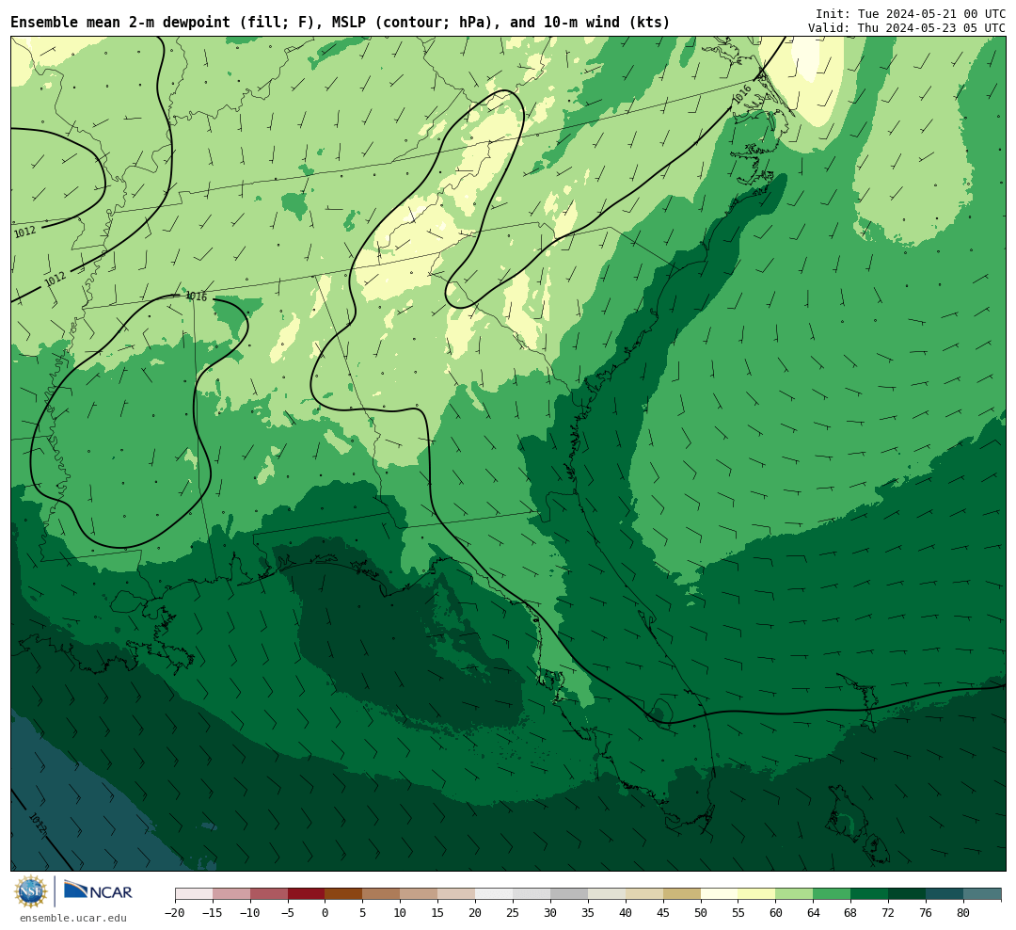Click the colorbar tick label 60
The height and width of the screenshot is (930, 1016).
click(x=776, y=913)
